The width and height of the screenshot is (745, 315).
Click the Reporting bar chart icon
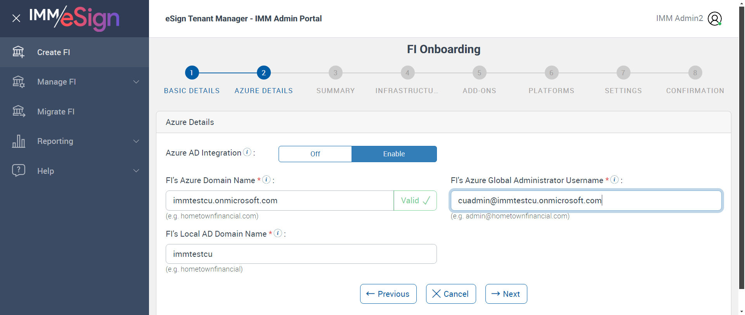point(18,141)
